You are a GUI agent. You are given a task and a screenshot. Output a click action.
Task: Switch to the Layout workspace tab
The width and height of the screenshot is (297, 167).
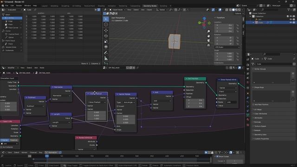pyautogui.click(x=45, y=6)
